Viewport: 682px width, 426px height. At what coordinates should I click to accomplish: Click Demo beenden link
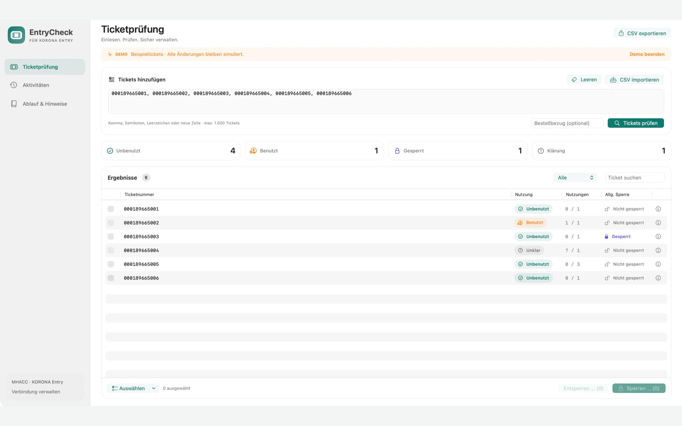(647, 54)
